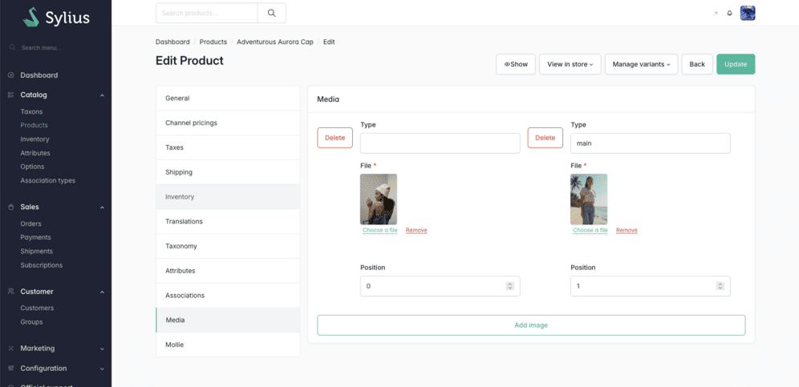Click the woman in beanie thumbnail

coord(379,200)
